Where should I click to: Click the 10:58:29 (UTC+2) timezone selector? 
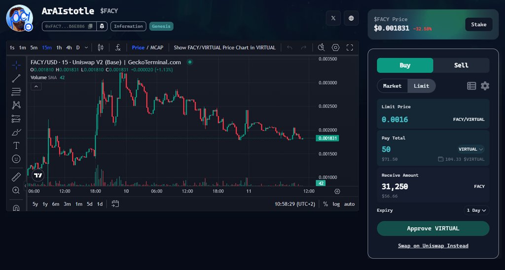tap(295, 204)
